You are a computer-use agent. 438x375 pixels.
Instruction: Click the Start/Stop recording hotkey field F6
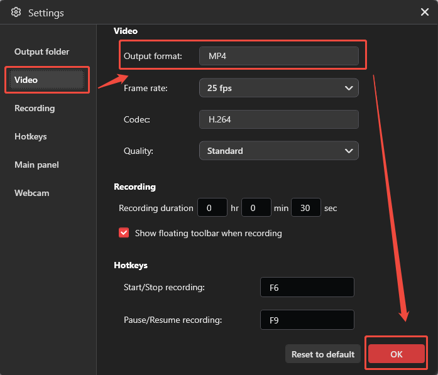pyautogui.click(x=307, y=287)
